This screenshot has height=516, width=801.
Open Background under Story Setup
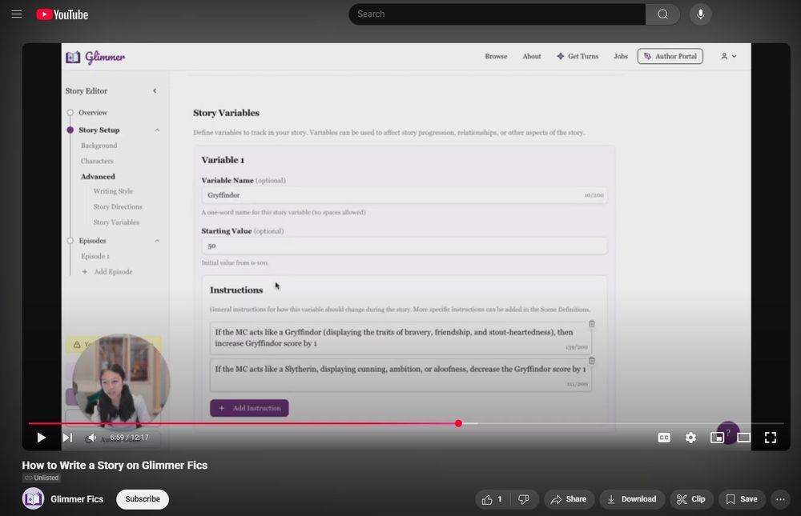point(99,146)
